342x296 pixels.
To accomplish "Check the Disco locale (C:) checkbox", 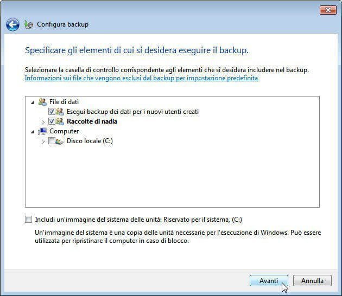I will [x=51, y=141].
